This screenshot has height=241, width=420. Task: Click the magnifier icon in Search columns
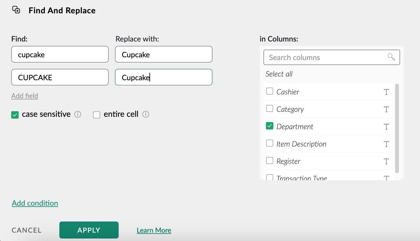click(x=391, y=57)
